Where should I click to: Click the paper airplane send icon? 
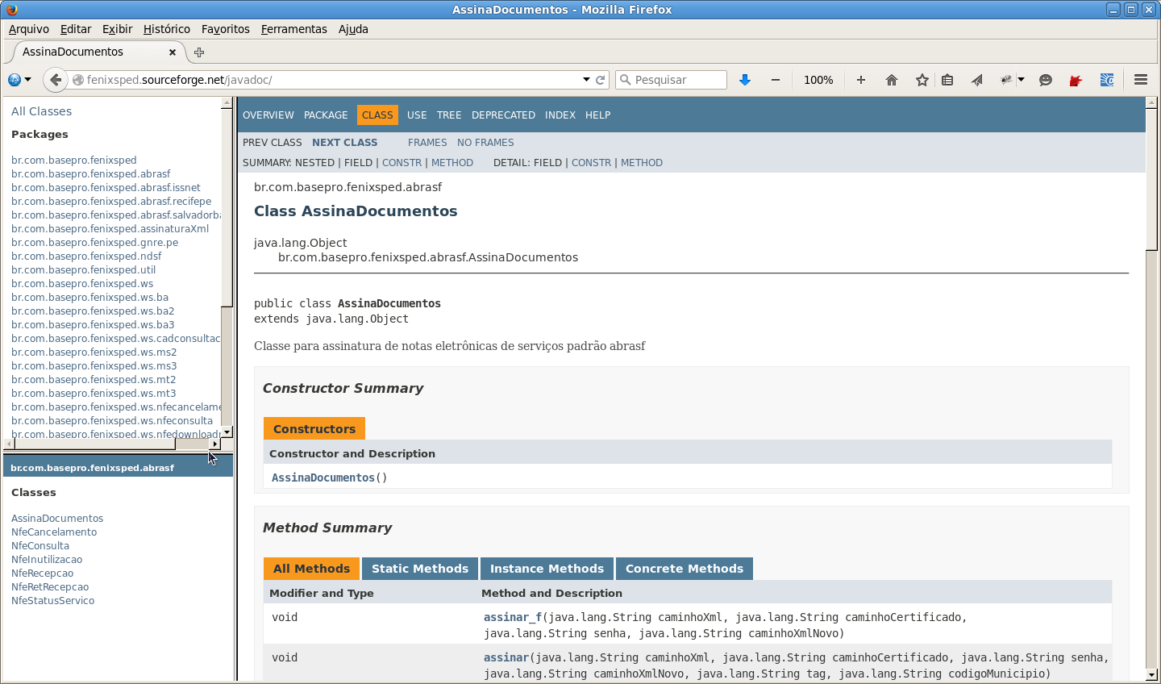coord(976,80)
